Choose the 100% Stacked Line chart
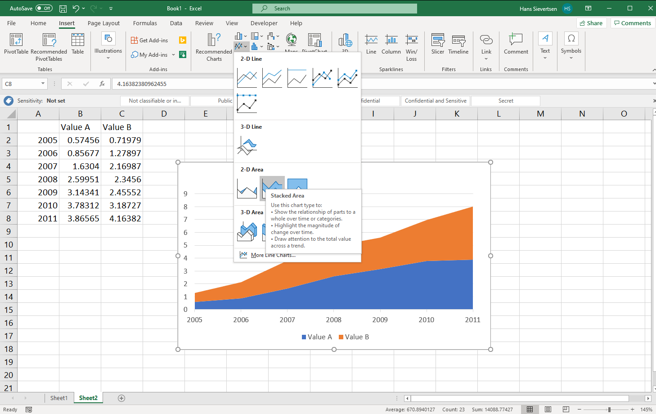 tap(297, 78)
